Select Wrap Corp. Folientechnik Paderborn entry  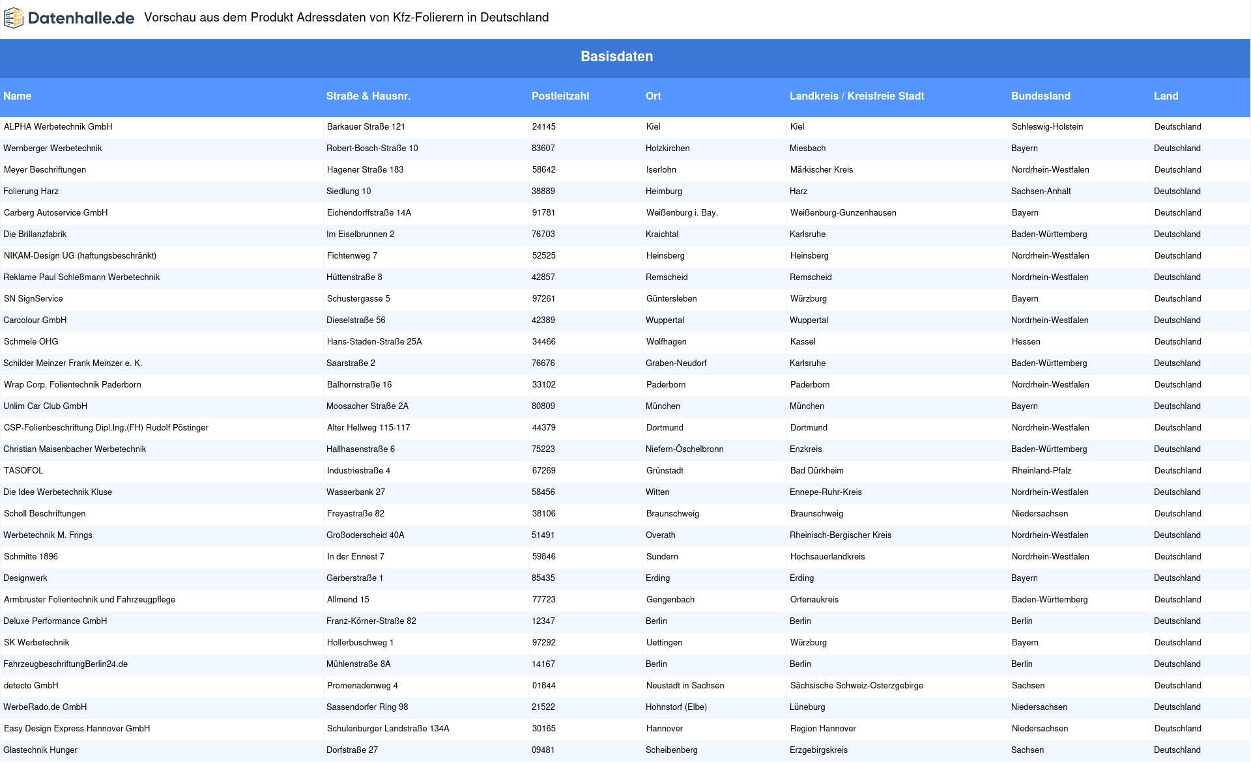point(72,385)
